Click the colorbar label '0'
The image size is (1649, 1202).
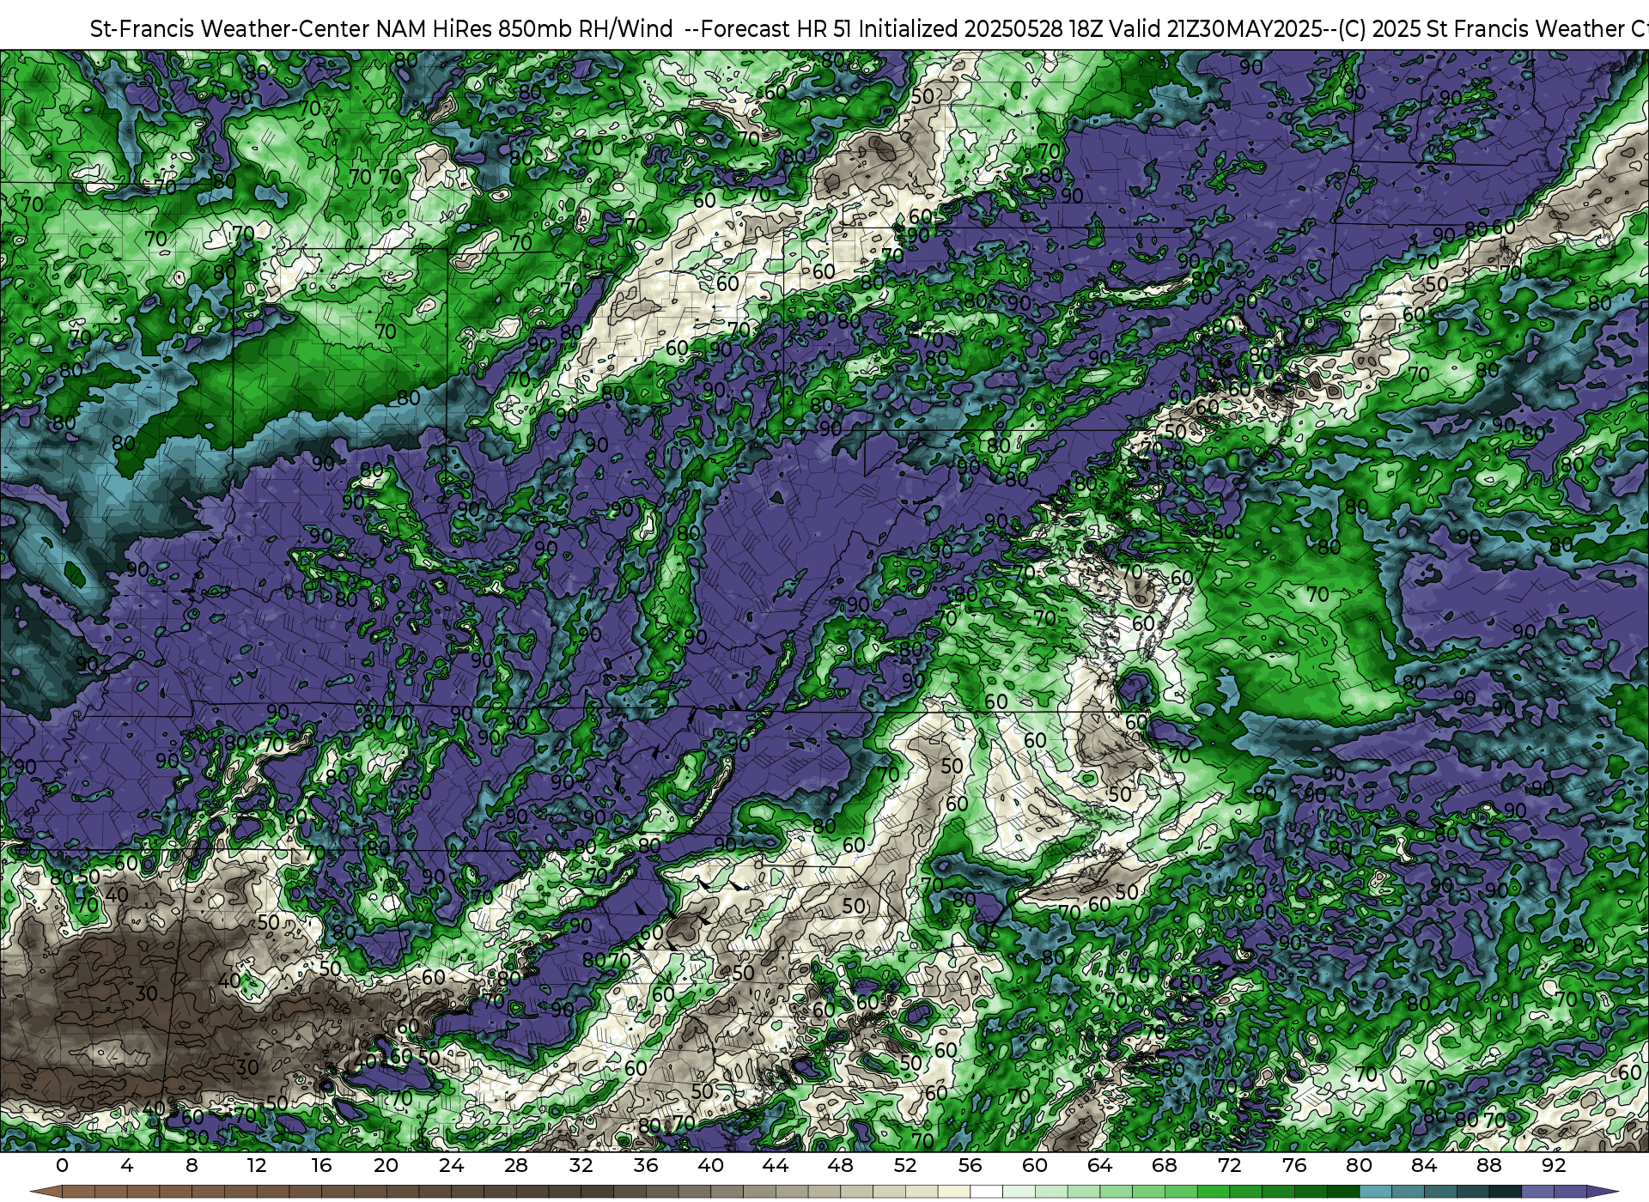[x=62, y=1165]
